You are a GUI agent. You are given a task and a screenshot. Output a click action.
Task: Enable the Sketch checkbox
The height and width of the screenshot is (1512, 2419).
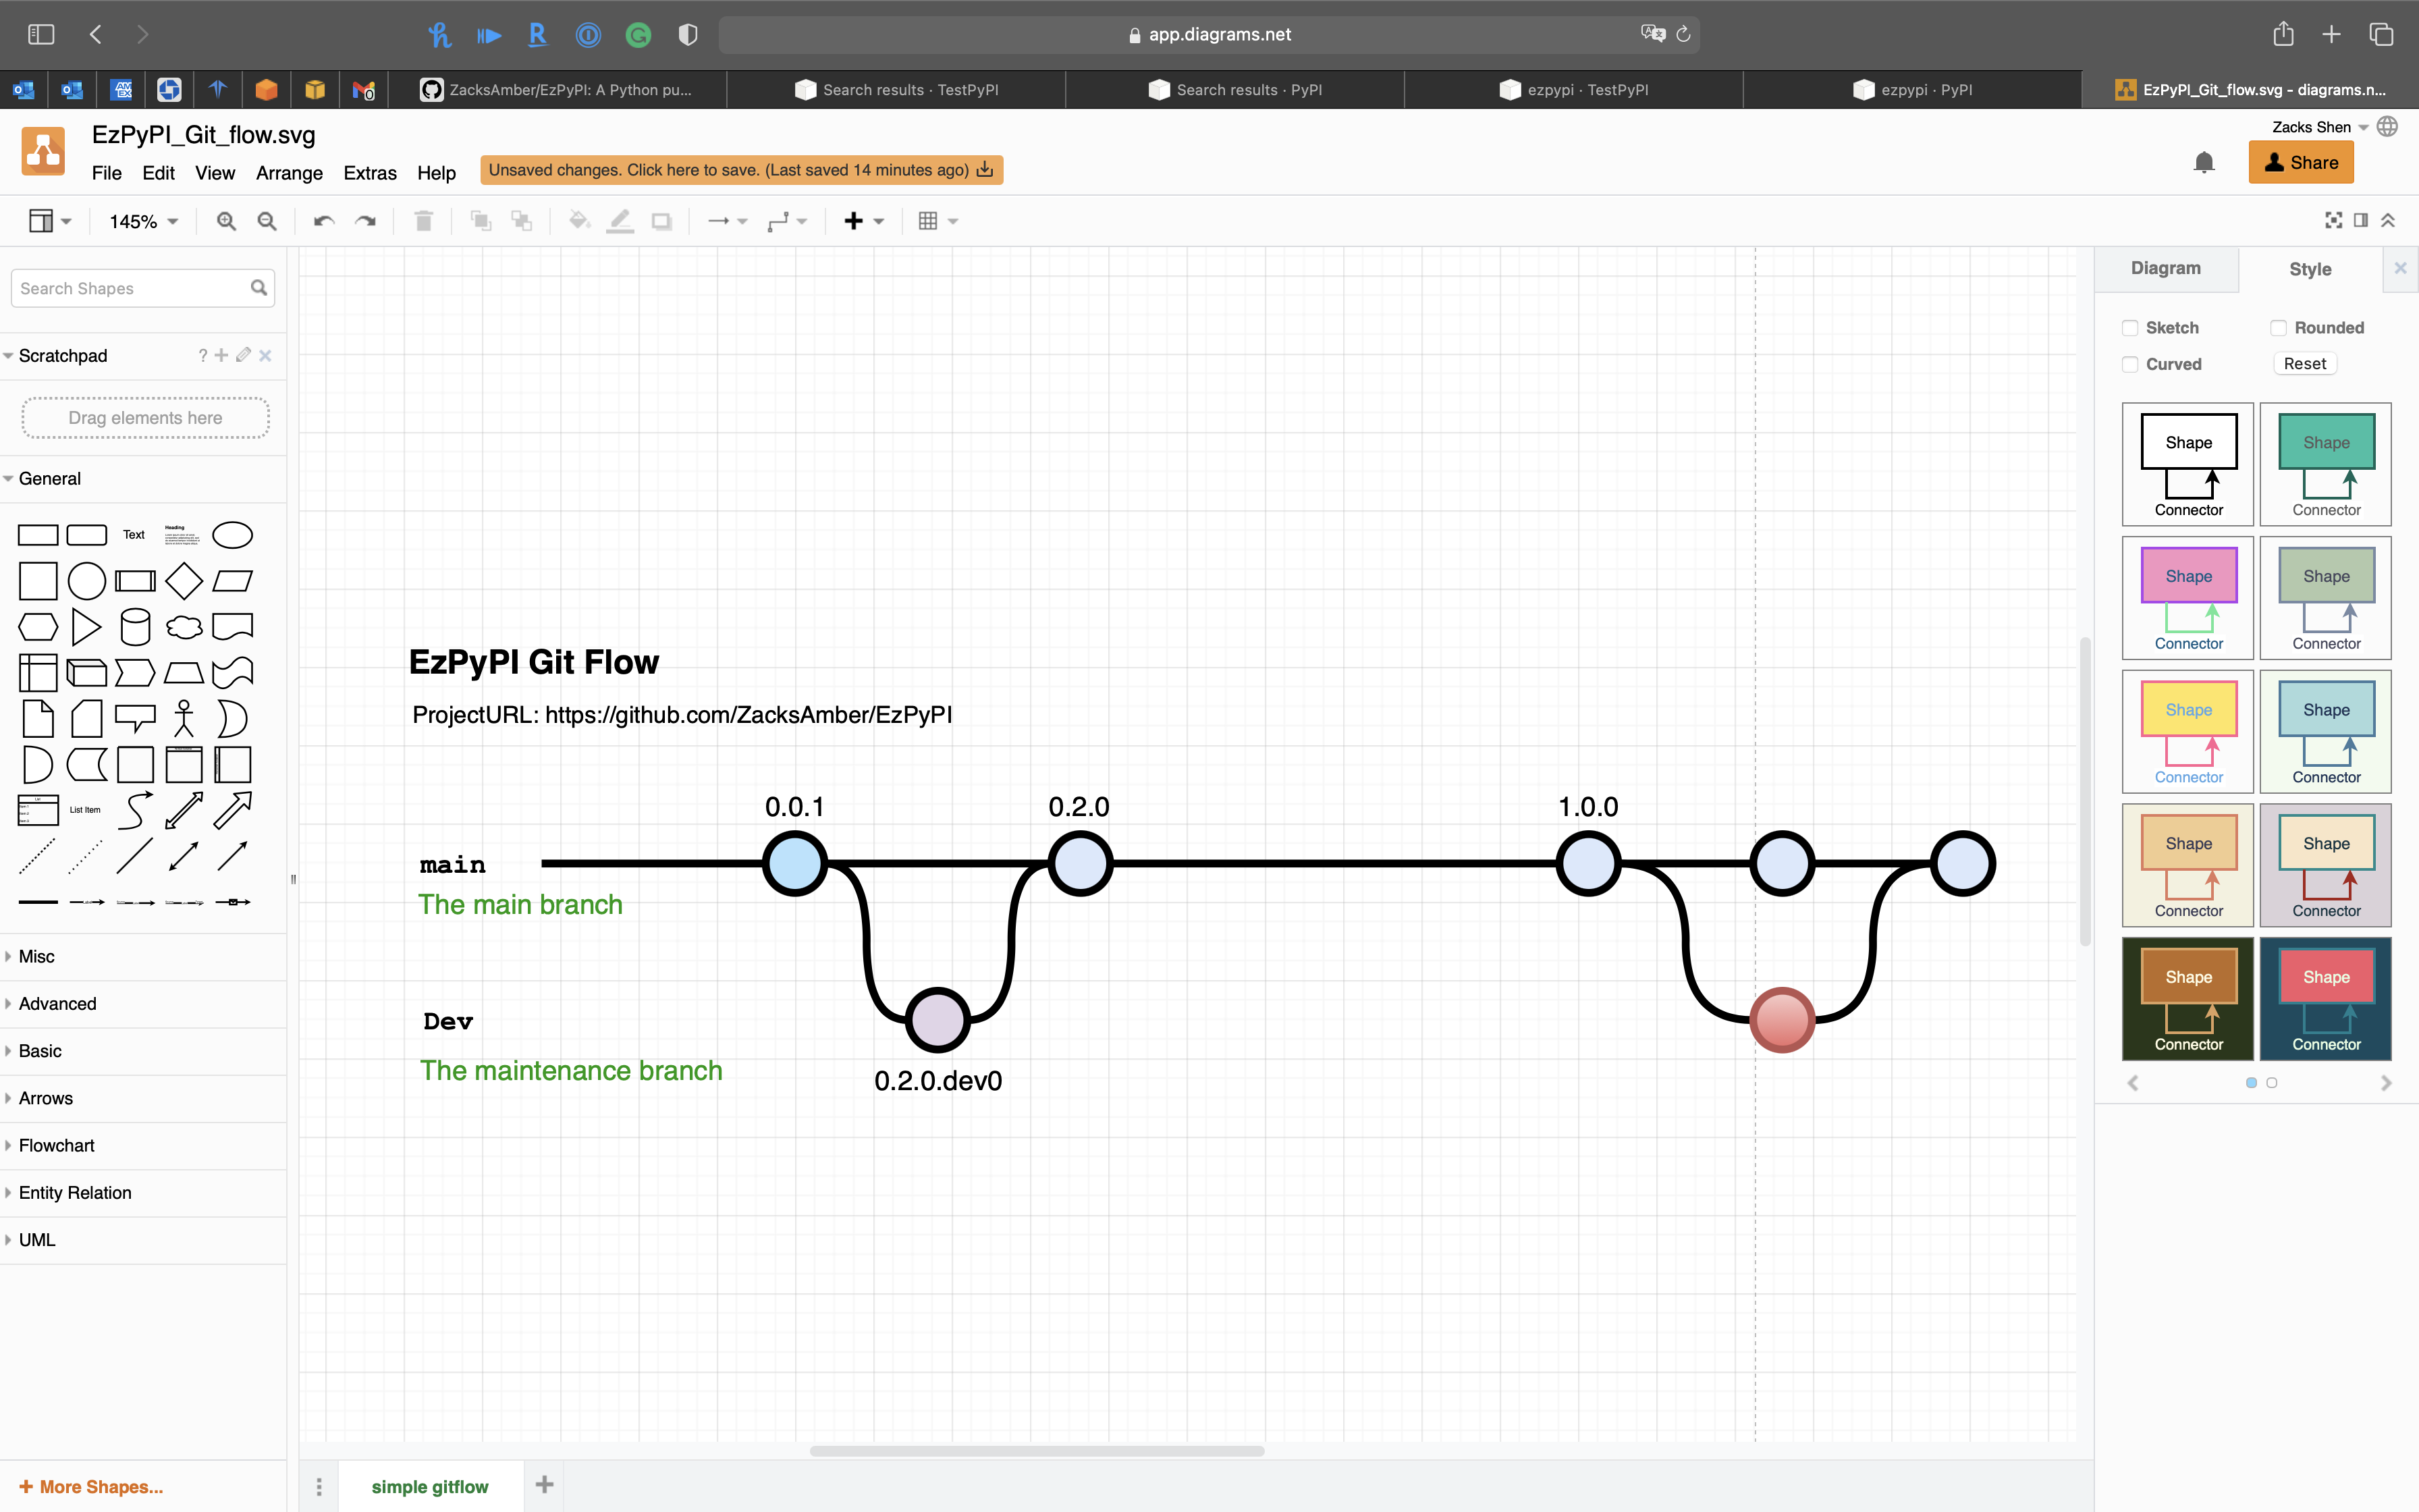[2130, 328]
